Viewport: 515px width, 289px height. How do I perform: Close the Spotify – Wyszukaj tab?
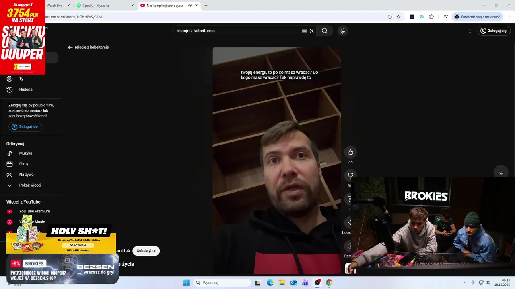click(133, 6)
